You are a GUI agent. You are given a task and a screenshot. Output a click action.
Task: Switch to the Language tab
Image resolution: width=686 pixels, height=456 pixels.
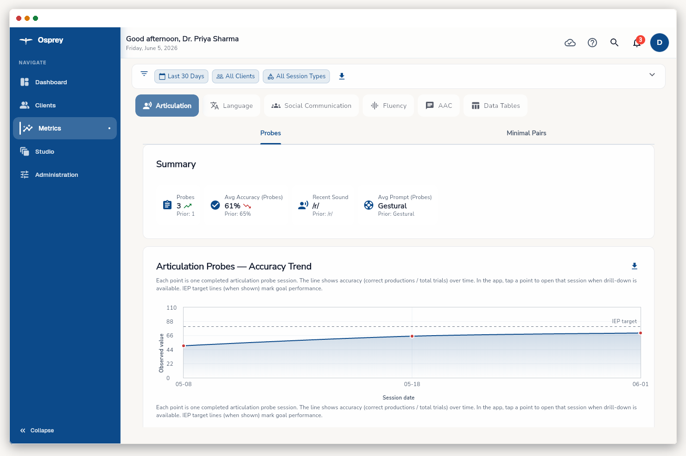[x=232, y=106]
